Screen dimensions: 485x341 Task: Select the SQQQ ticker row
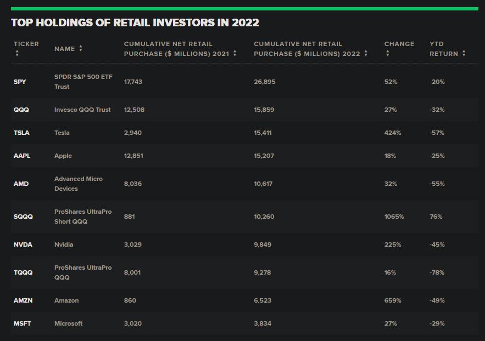coord(244,217)
